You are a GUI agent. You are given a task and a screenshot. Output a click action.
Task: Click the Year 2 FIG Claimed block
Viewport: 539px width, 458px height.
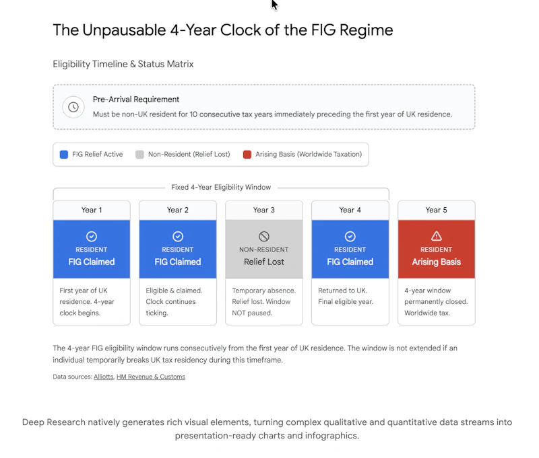[178, 249]
